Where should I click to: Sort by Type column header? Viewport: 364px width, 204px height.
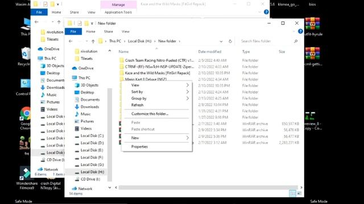pyautogui.click(x=246, y=52)
